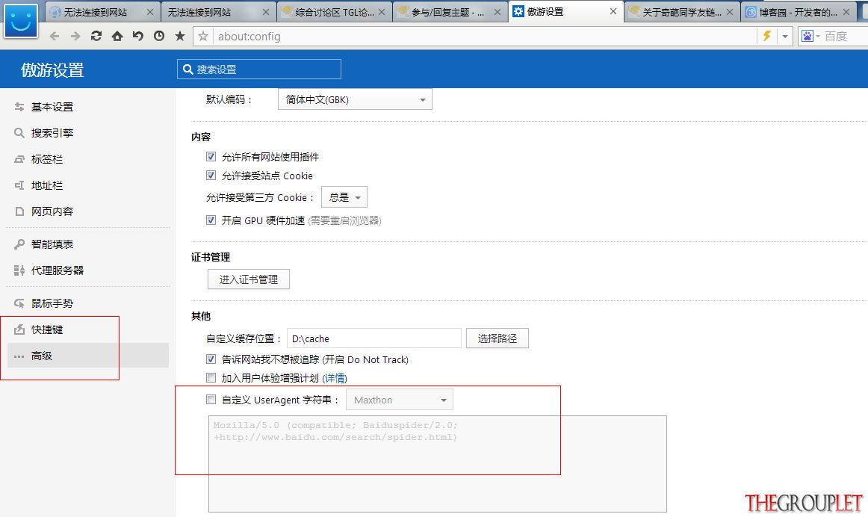This screenshot has width=868, height=517.
Task: Open 基本设置 in the sidebar
Action: coord(52,107)
